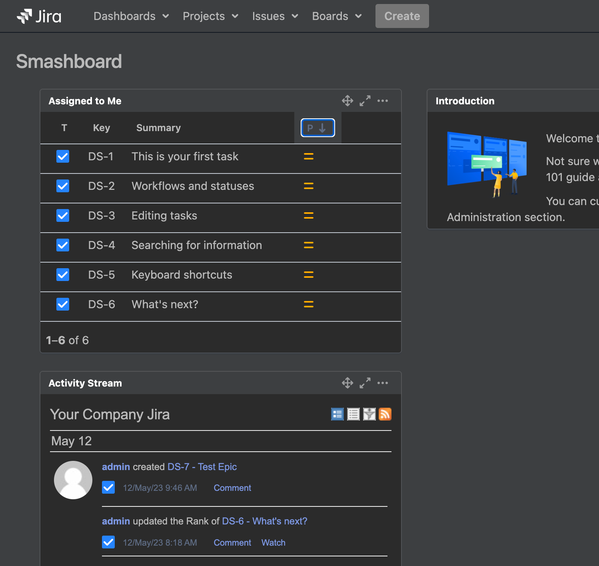Switch Activity Stream to full view icon
Screen dimensions: 599x566
click(x=337, y=414)
